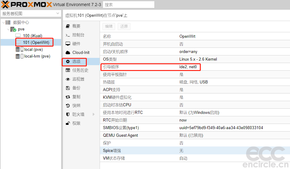Open the 任务历史 menu item
The image size is (290, 169).
coord(80,70)
